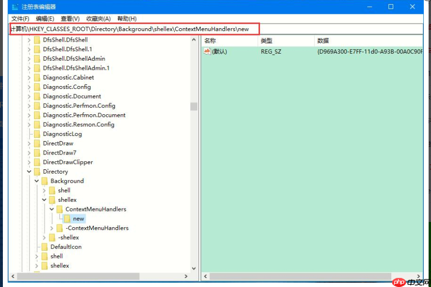Click the (默认) string value icon

(x=207, y=51)
